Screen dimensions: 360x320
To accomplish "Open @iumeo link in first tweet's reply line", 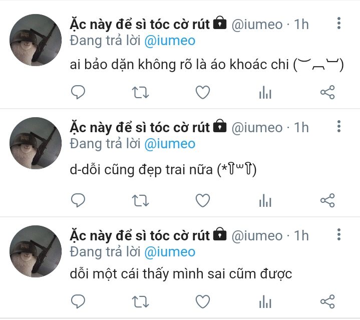I will click(x=170, y=41).
